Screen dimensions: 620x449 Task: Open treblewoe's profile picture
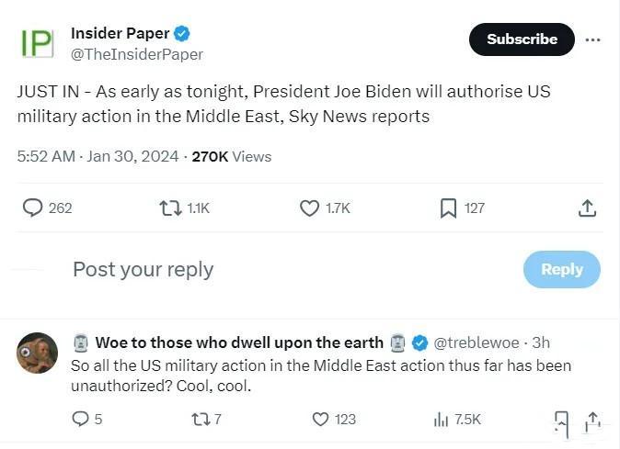37,353
